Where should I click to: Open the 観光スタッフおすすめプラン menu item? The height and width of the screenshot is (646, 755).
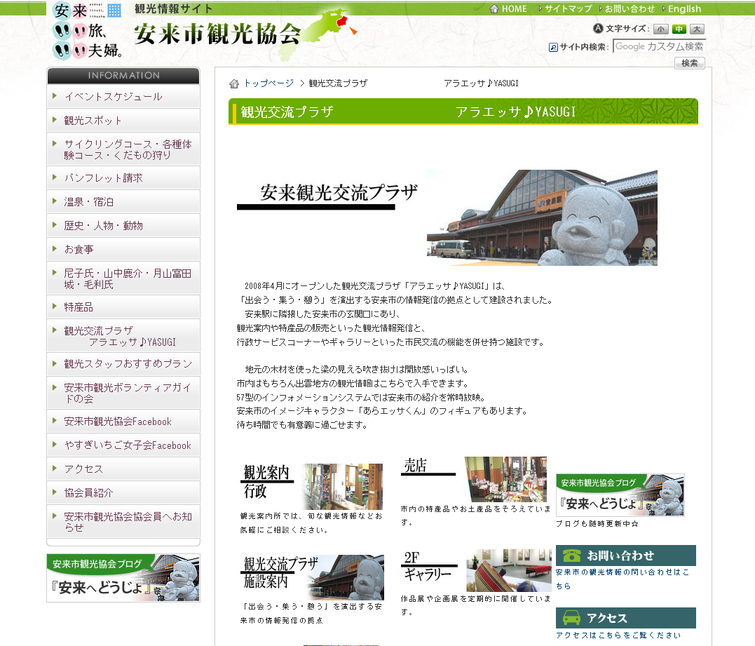[x=123, y=364]
